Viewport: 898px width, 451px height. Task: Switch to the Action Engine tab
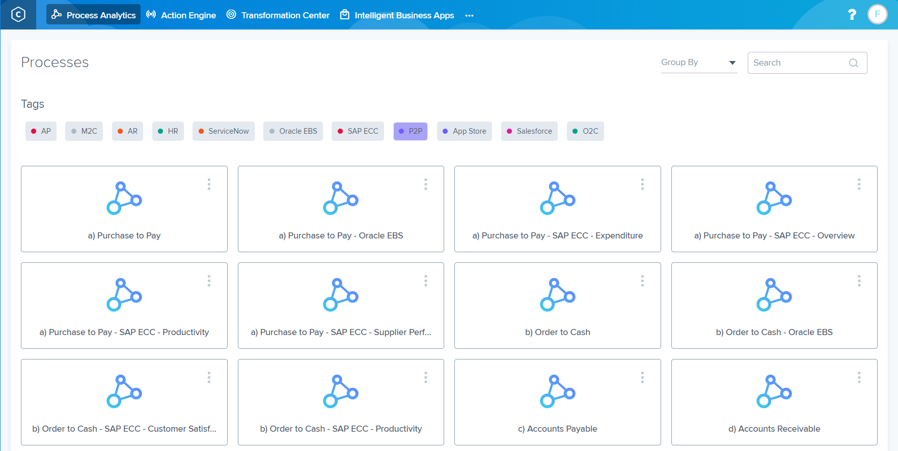(181, 15)
